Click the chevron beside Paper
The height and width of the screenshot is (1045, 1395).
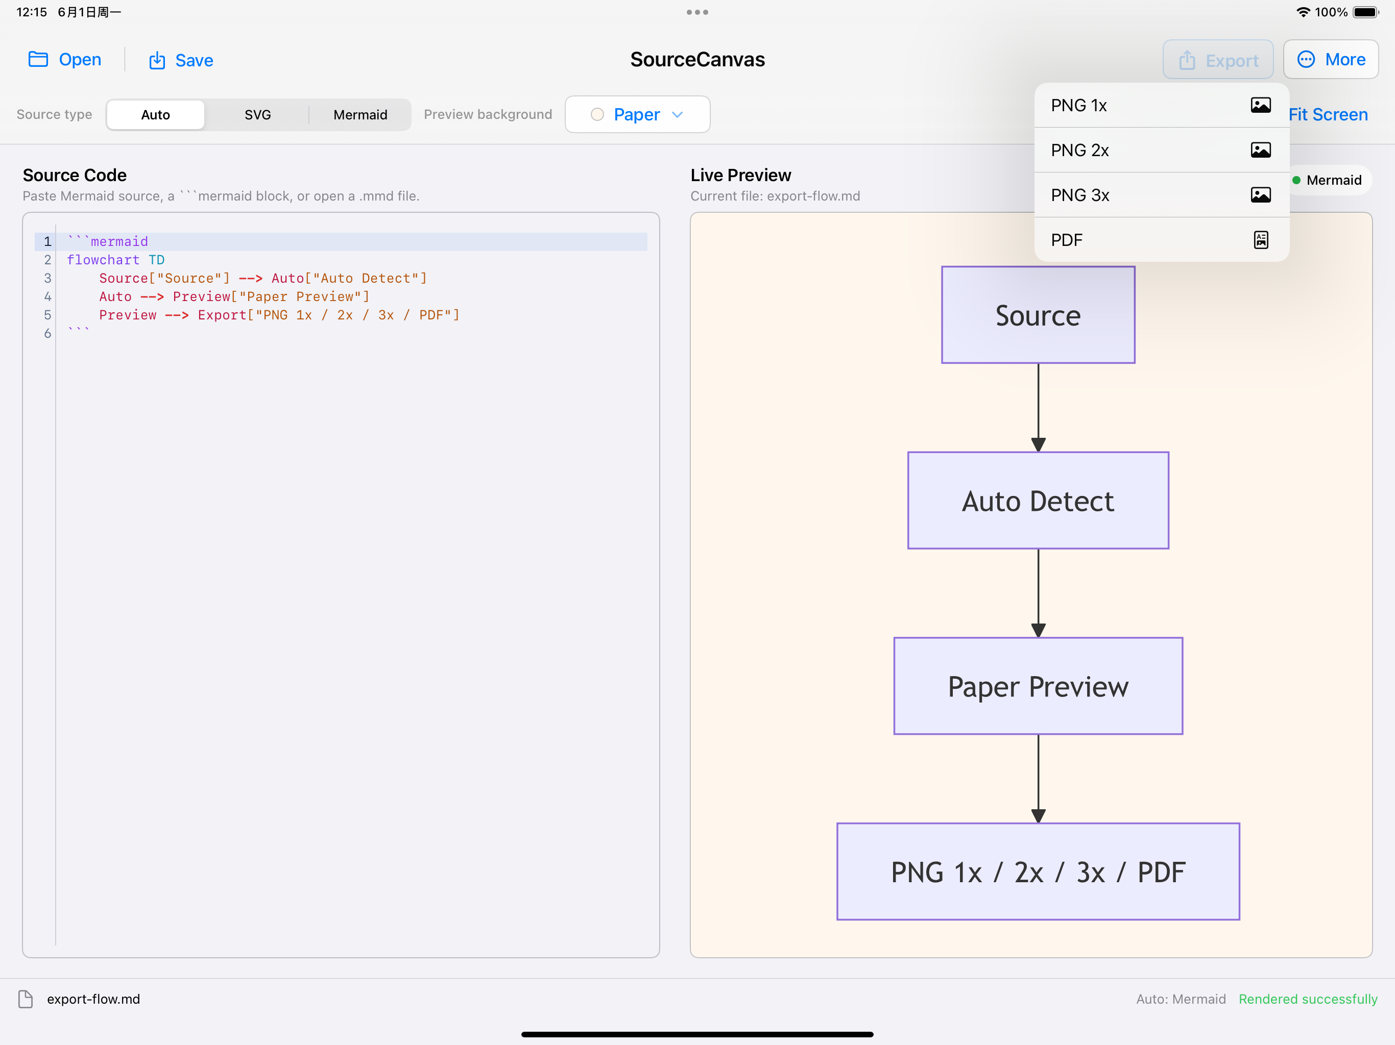coord(677,115)
